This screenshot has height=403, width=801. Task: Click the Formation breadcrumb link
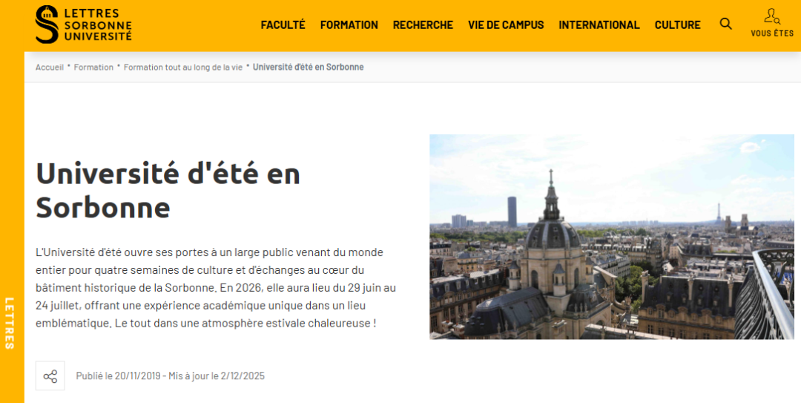click(x=93, y=67)
